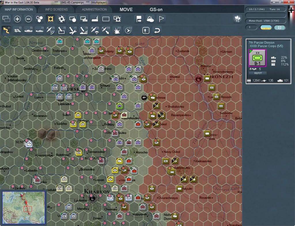Screen dimensions: 295x226
Task: Click the sky and field weather button
Action: click(x=266, y=27)
